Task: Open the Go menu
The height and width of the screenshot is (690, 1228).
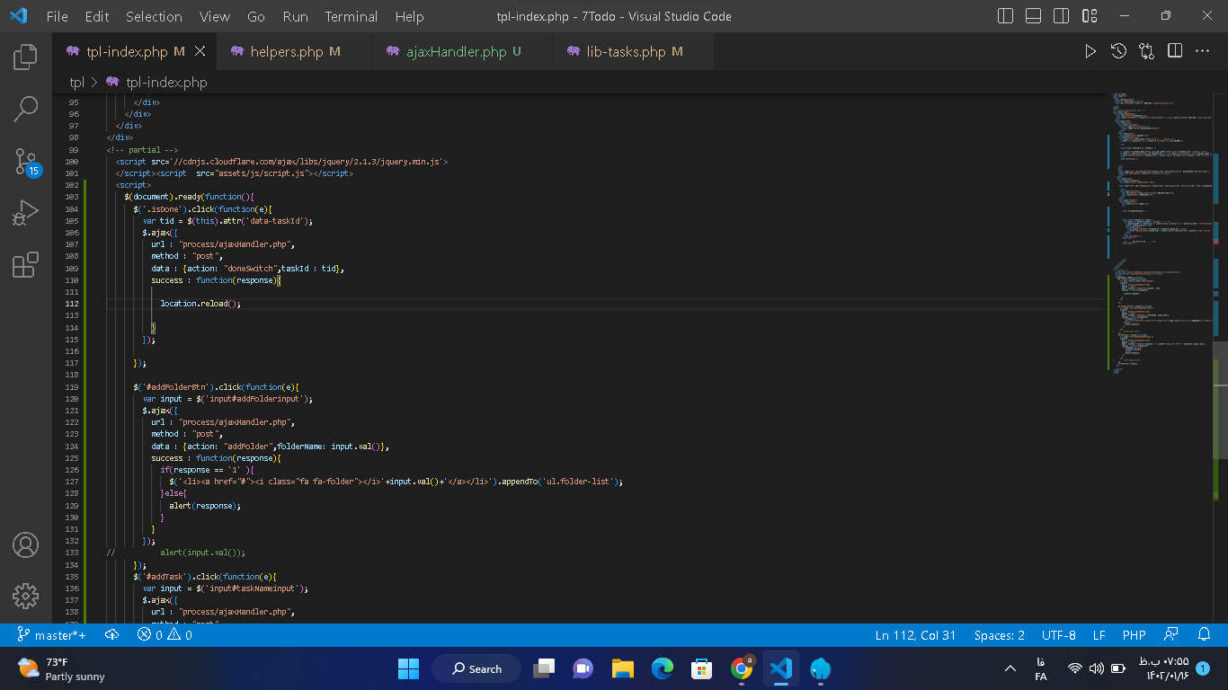Action: 256,16
